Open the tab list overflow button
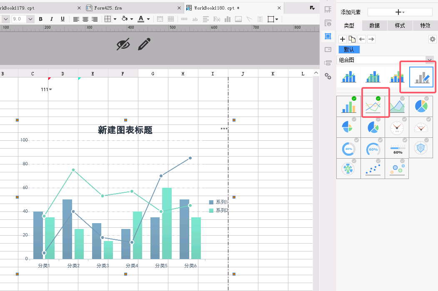 point(313,8)
